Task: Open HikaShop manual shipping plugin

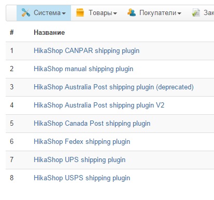Action: [x=83, y=69]
